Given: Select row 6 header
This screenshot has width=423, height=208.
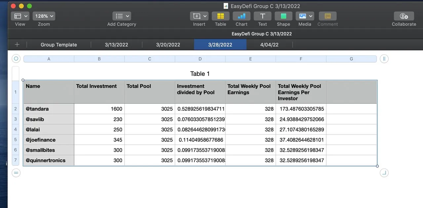Looking at the screenshot, I should [16, 150].
